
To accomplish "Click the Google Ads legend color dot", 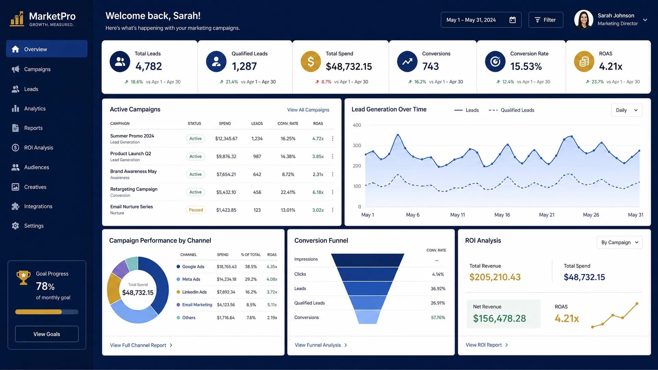I will 178,267.
